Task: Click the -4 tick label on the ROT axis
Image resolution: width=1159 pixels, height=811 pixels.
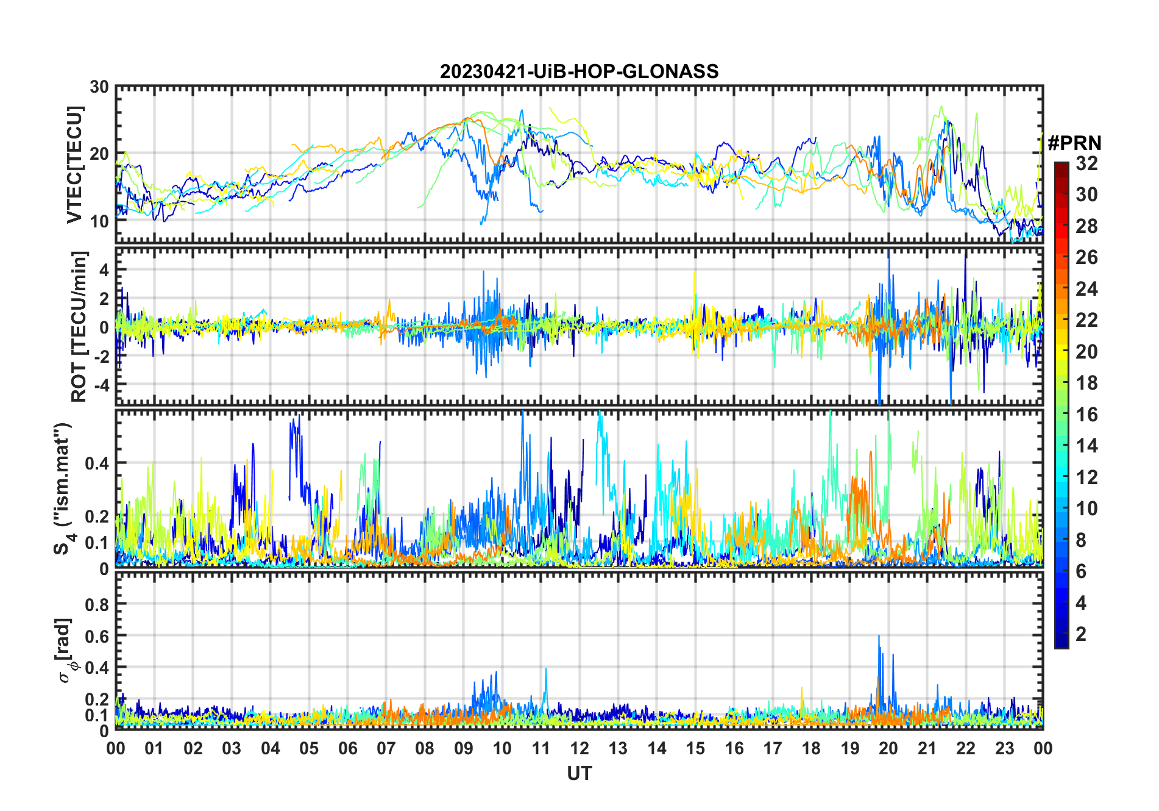Action: point(99,385)
